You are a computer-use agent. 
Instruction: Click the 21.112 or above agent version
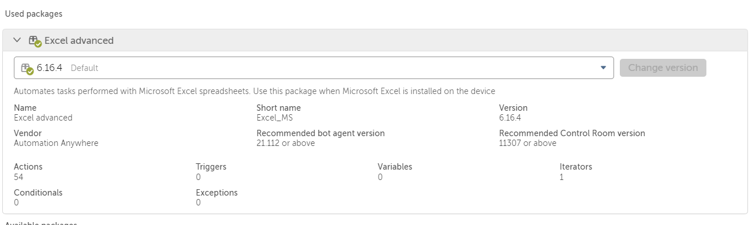click(x=286, y=143)
